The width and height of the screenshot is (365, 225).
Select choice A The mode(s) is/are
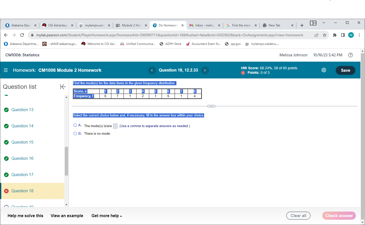pyautogui.click(x=75, y=125)
